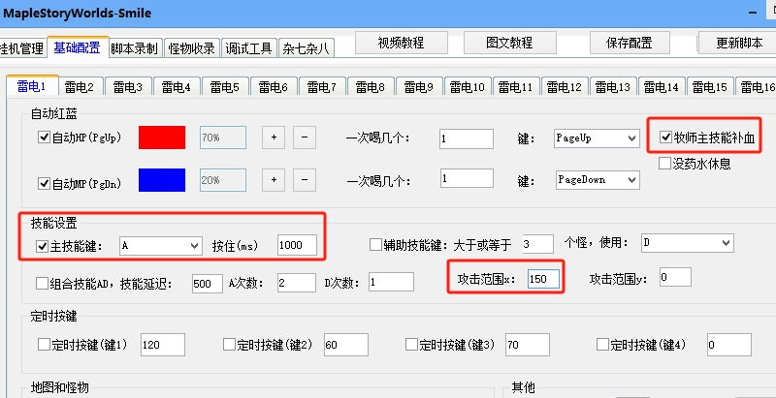Screen dimensions: 776x398
Task: Click HP row 一次喝几个 input field
Action: click(467, 138)
